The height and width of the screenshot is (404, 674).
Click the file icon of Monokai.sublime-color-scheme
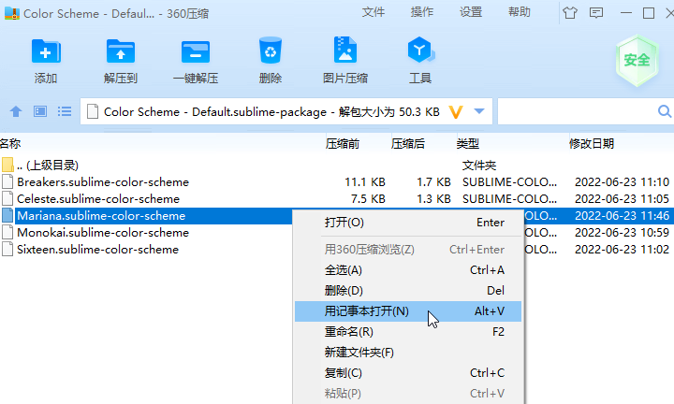7,233
